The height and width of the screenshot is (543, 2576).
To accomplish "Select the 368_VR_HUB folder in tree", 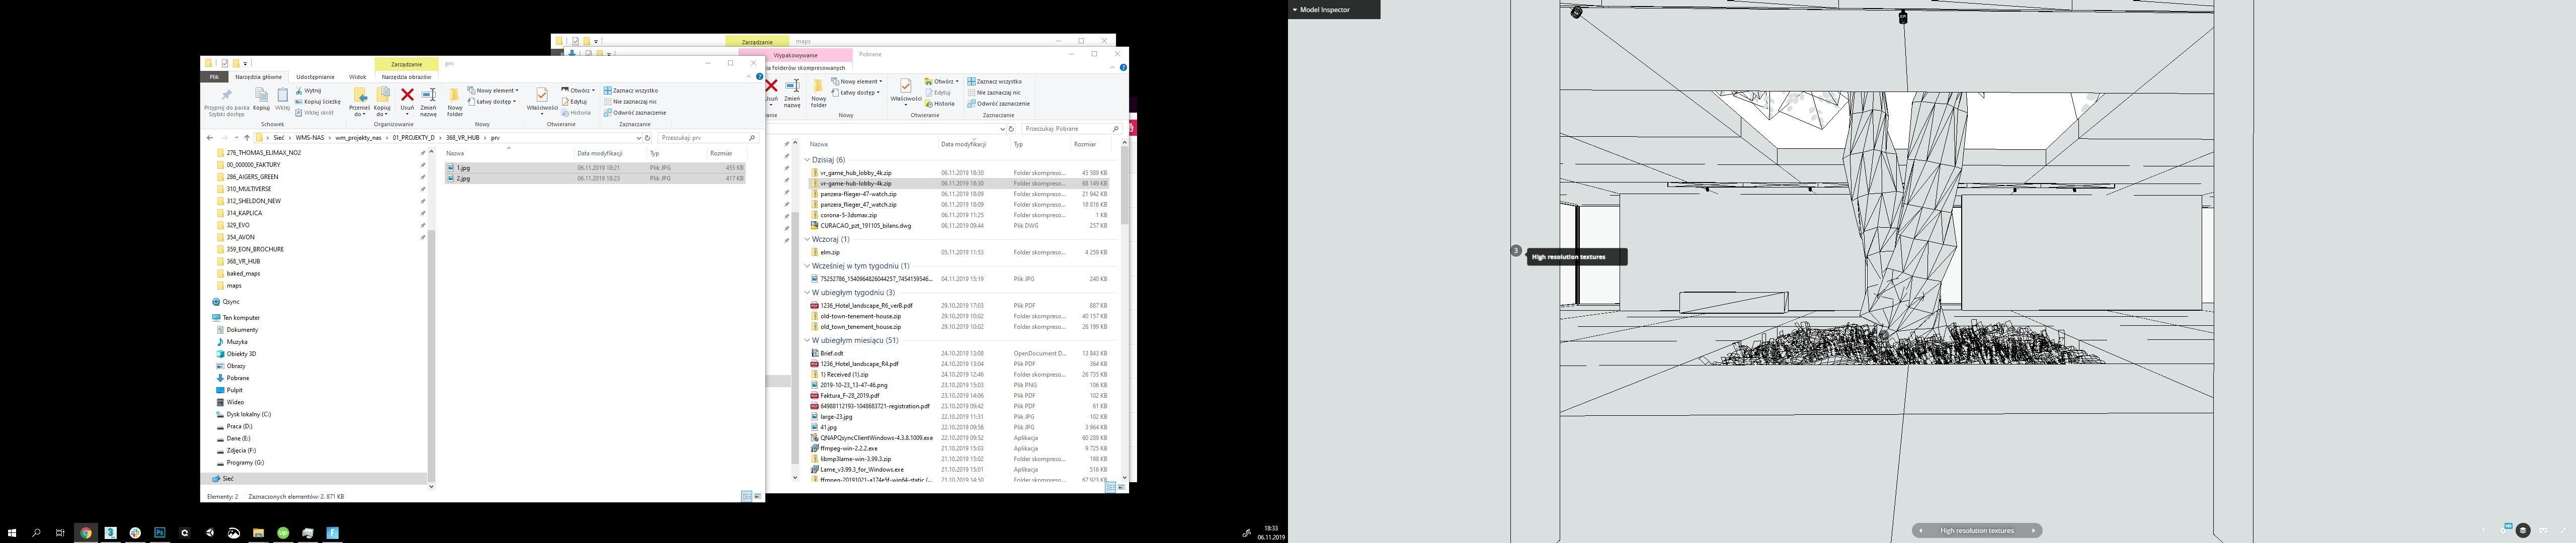I will tap(243, 261).
